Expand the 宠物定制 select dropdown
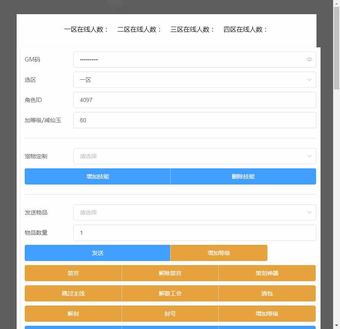 (x=195, y=156)
